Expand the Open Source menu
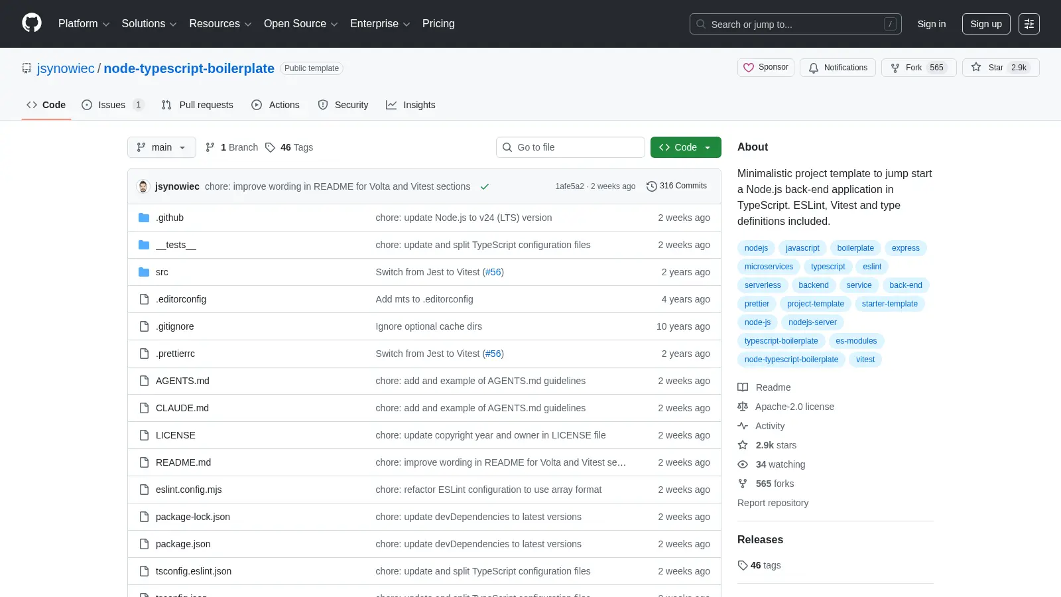The image size is (1061, 597). [x=301, y=24]
